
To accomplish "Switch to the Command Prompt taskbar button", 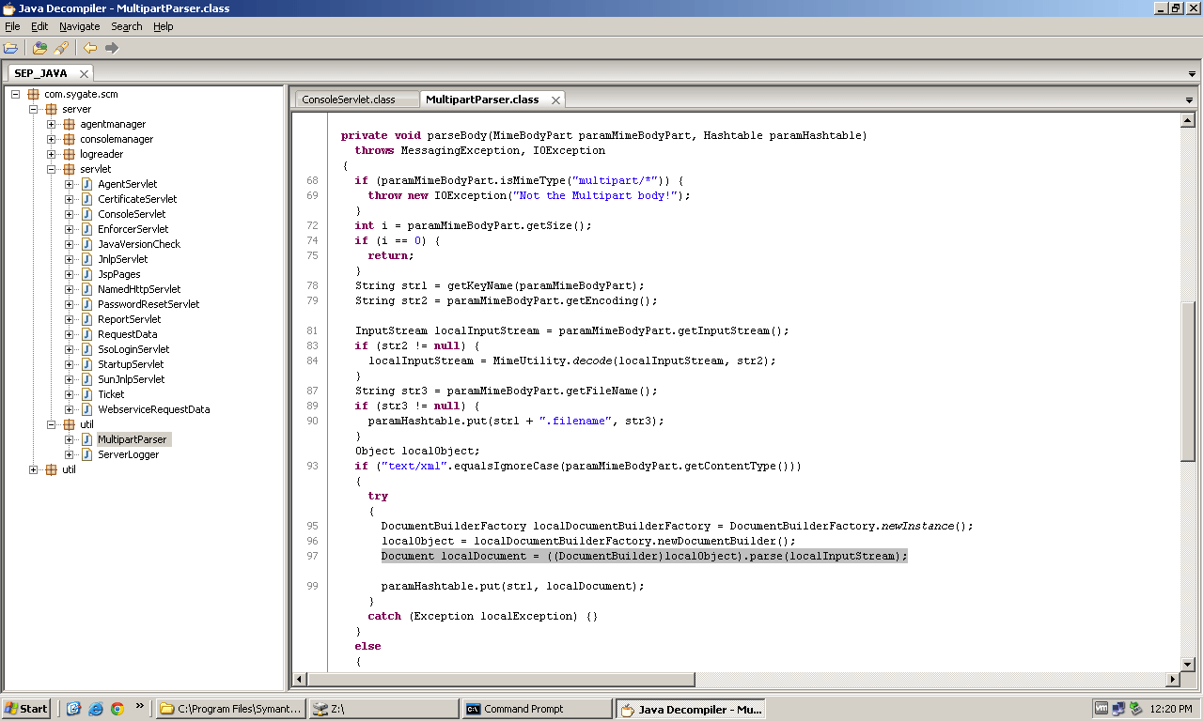I will point(537,709).
